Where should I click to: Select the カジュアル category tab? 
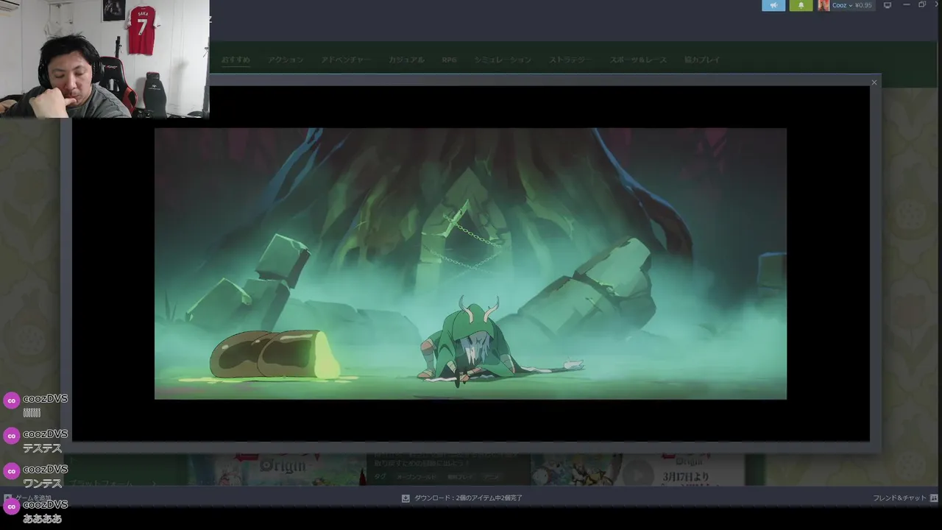tap(406, 60)
